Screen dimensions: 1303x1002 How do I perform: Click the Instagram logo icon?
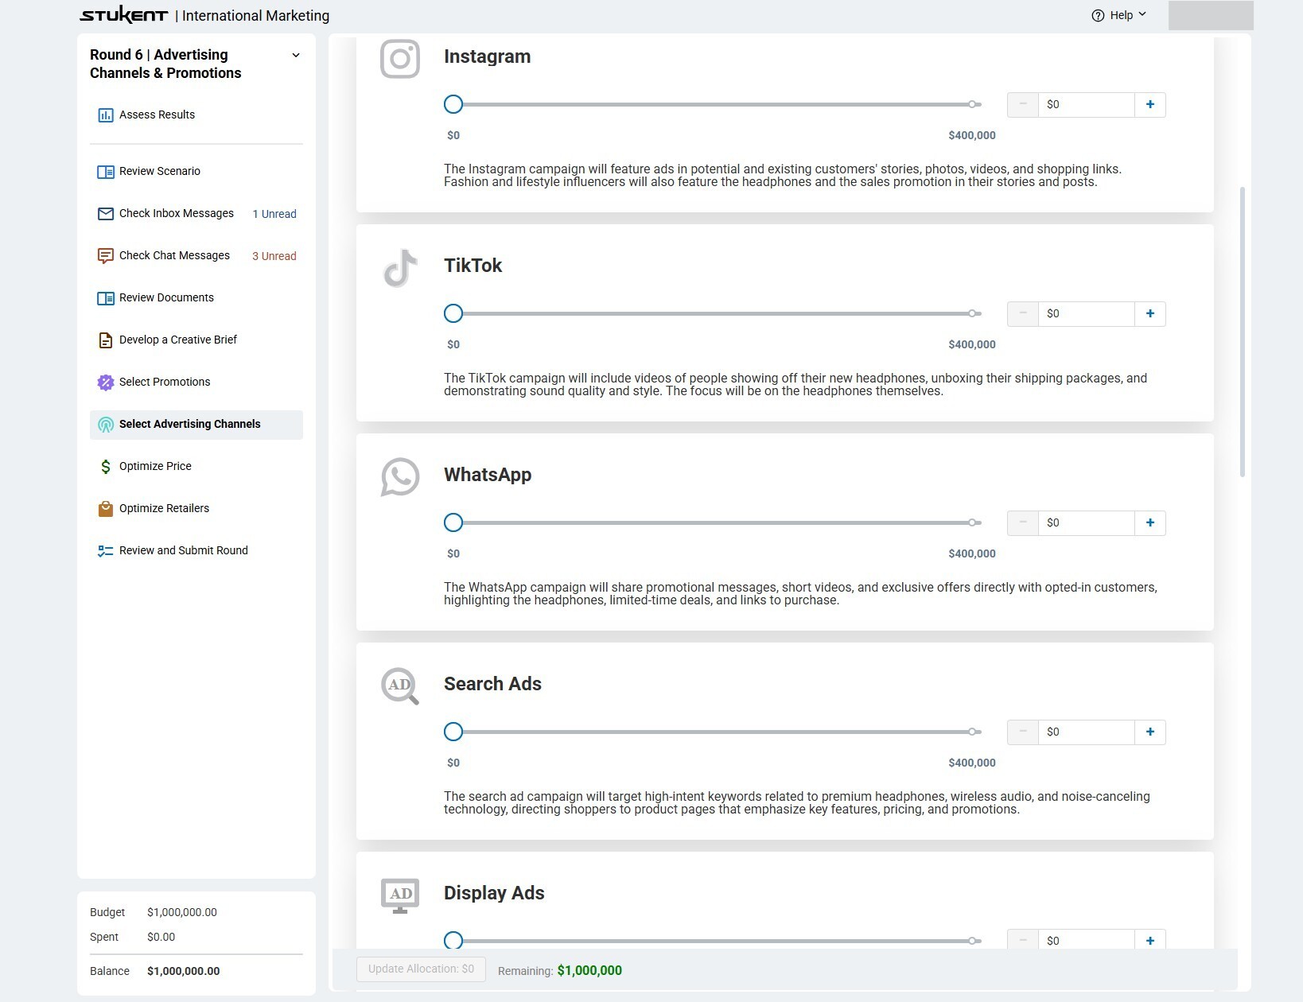pos(400,59)
